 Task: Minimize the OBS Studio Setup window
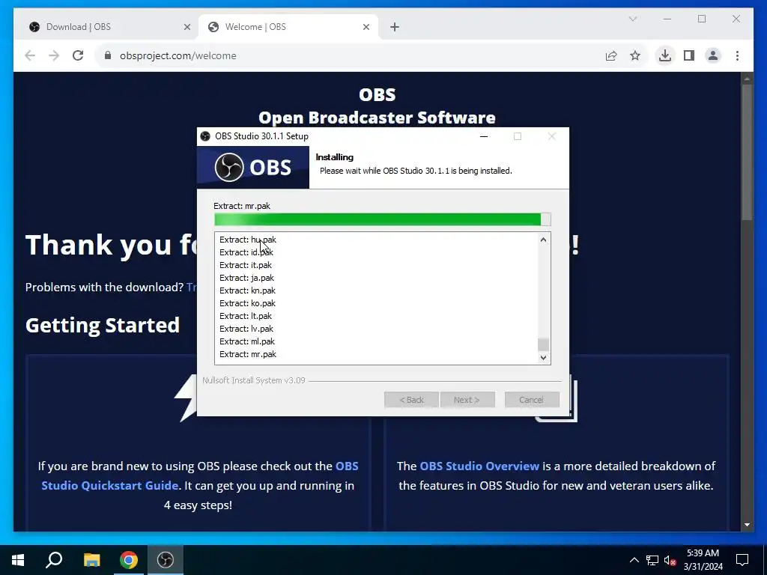484,136
